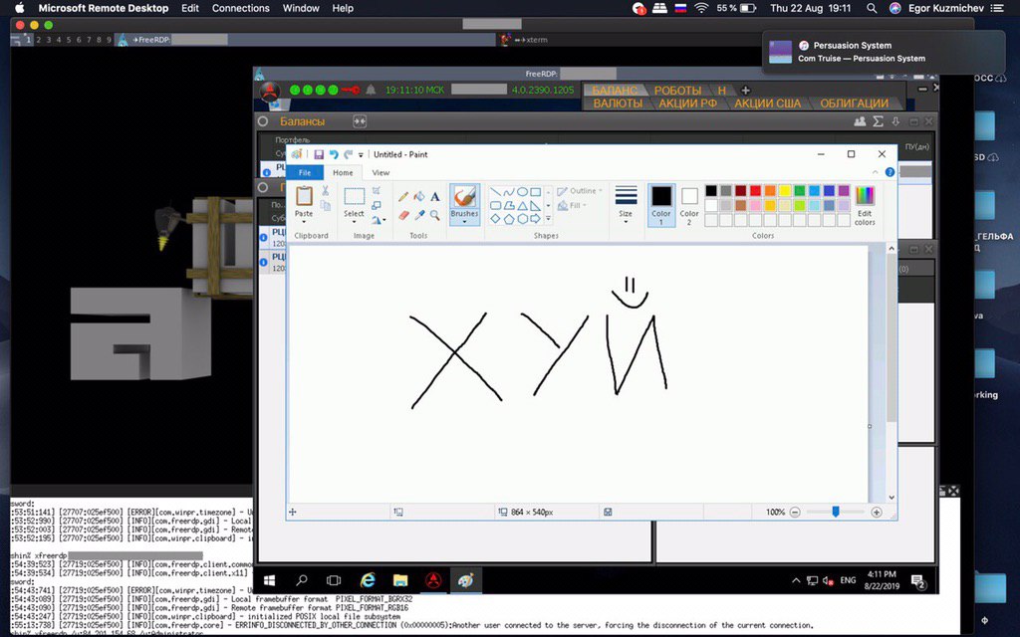Click zoom out minus button in Paint
The image size is (1020, 637).
[x=795, y=513]
